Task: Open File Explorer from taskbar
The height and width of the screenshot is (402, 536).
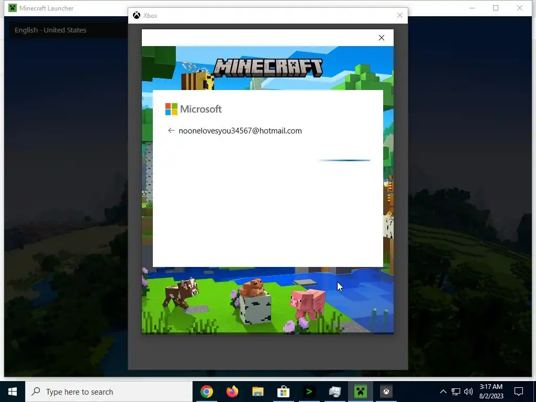Action: pyautogui.click(x=258, y=392)
